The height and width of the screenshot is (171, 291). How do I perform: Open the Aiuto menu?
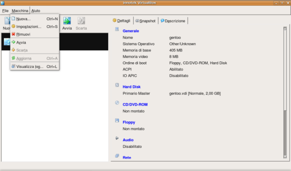pos(36,11)
